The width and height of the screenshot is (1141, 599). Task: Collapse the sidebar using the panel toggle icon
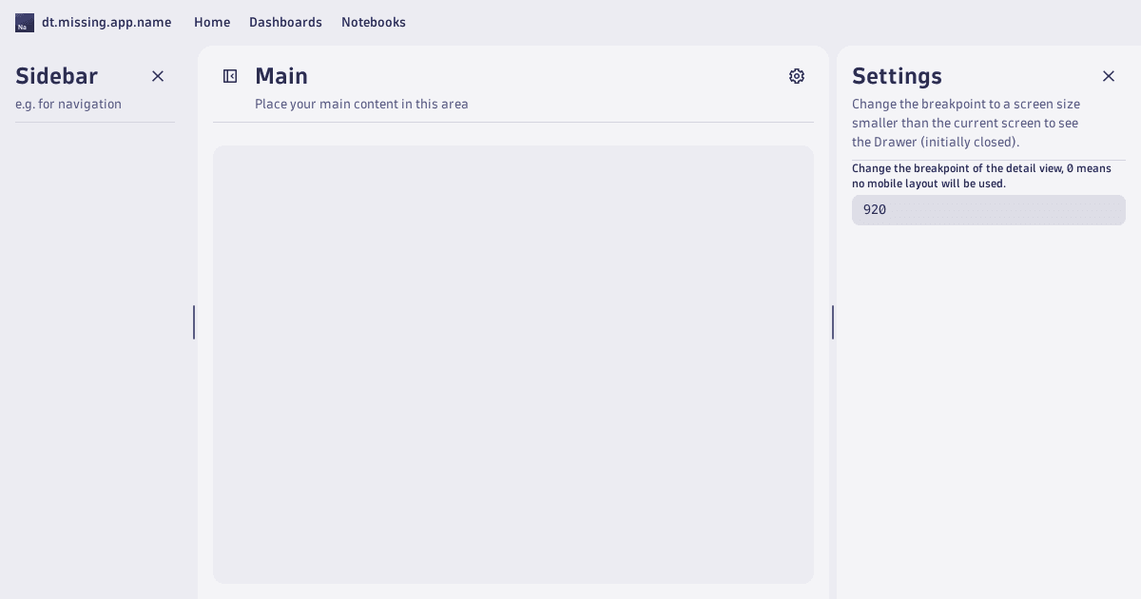230,76
